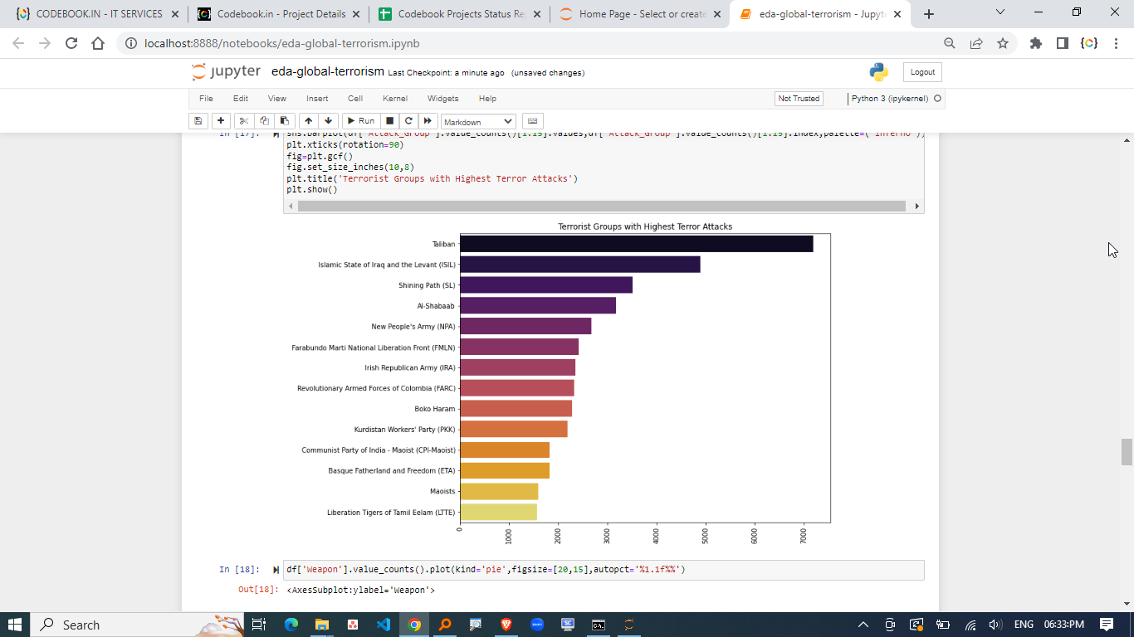Interrupt the kernel with the stop icon

coord(389,121)
